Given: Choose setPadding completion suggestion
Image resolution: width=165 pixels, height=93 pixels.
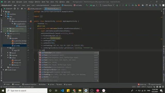Looking at the screenshot, I should click(68, 74).
